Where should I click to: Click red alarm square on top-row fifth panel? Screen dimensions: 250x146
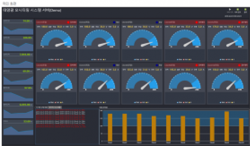click(239, 22)
